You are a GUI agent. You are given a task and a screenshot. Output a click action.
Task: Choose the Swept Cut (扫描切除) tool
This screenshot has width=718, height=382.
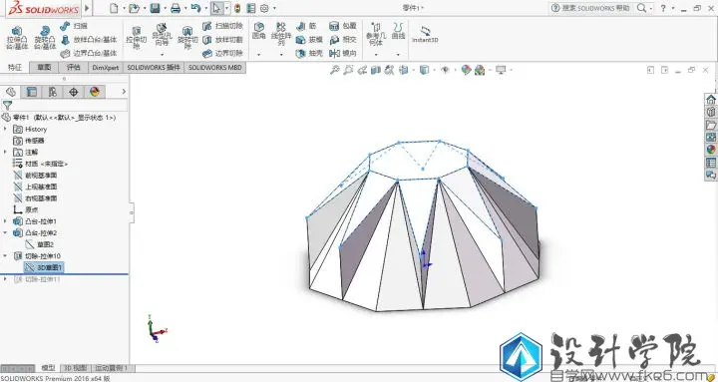click(x=222, y=26)
